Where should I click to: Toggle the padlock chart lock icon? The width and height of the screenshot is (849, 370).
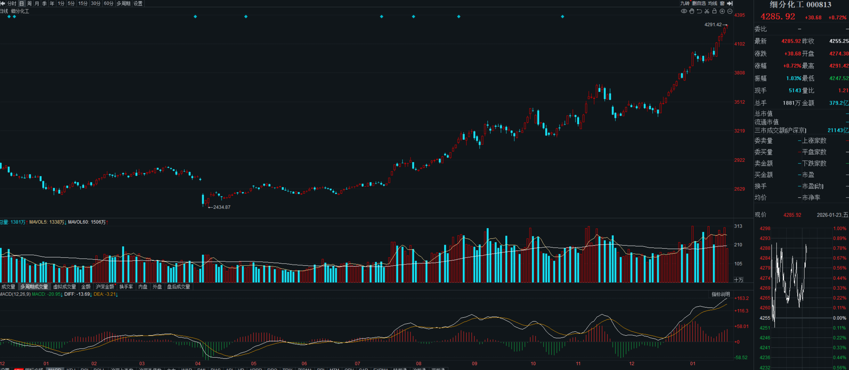[714, 11]
